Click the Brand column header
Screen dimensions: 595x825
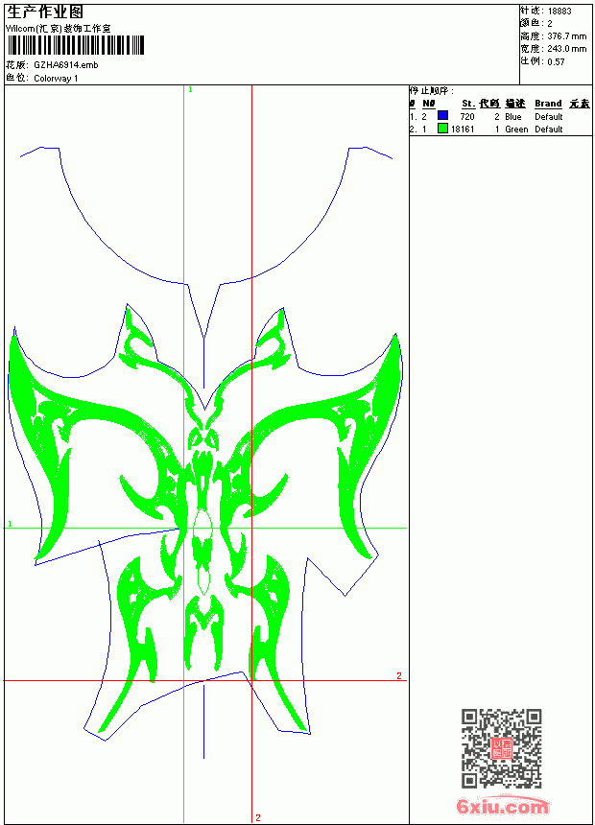548,104
